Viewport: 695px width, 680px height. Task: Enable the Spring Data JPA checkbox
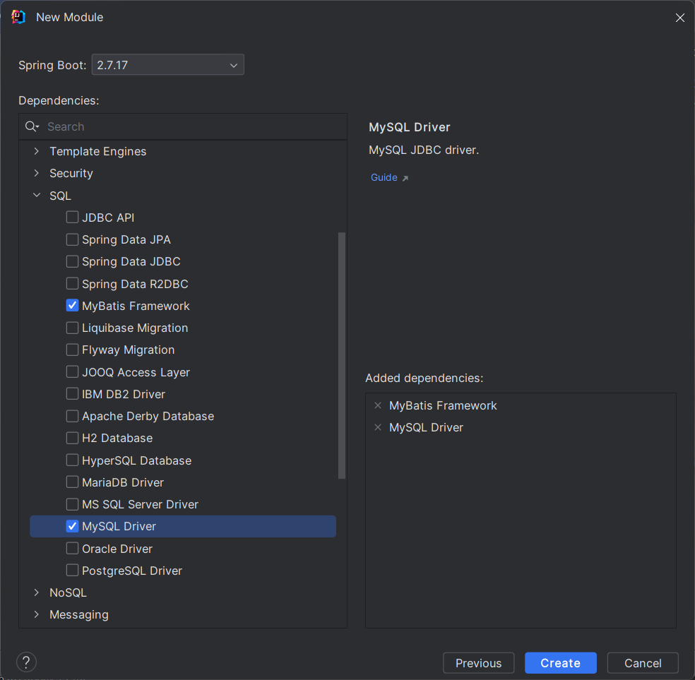[x=72, y=239]
